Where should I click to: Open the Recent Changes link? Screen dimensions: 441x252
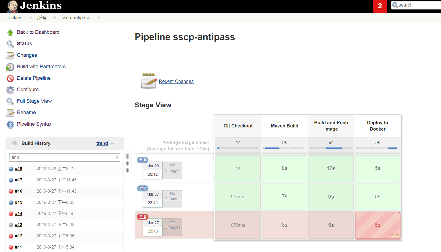coord(176,82)
